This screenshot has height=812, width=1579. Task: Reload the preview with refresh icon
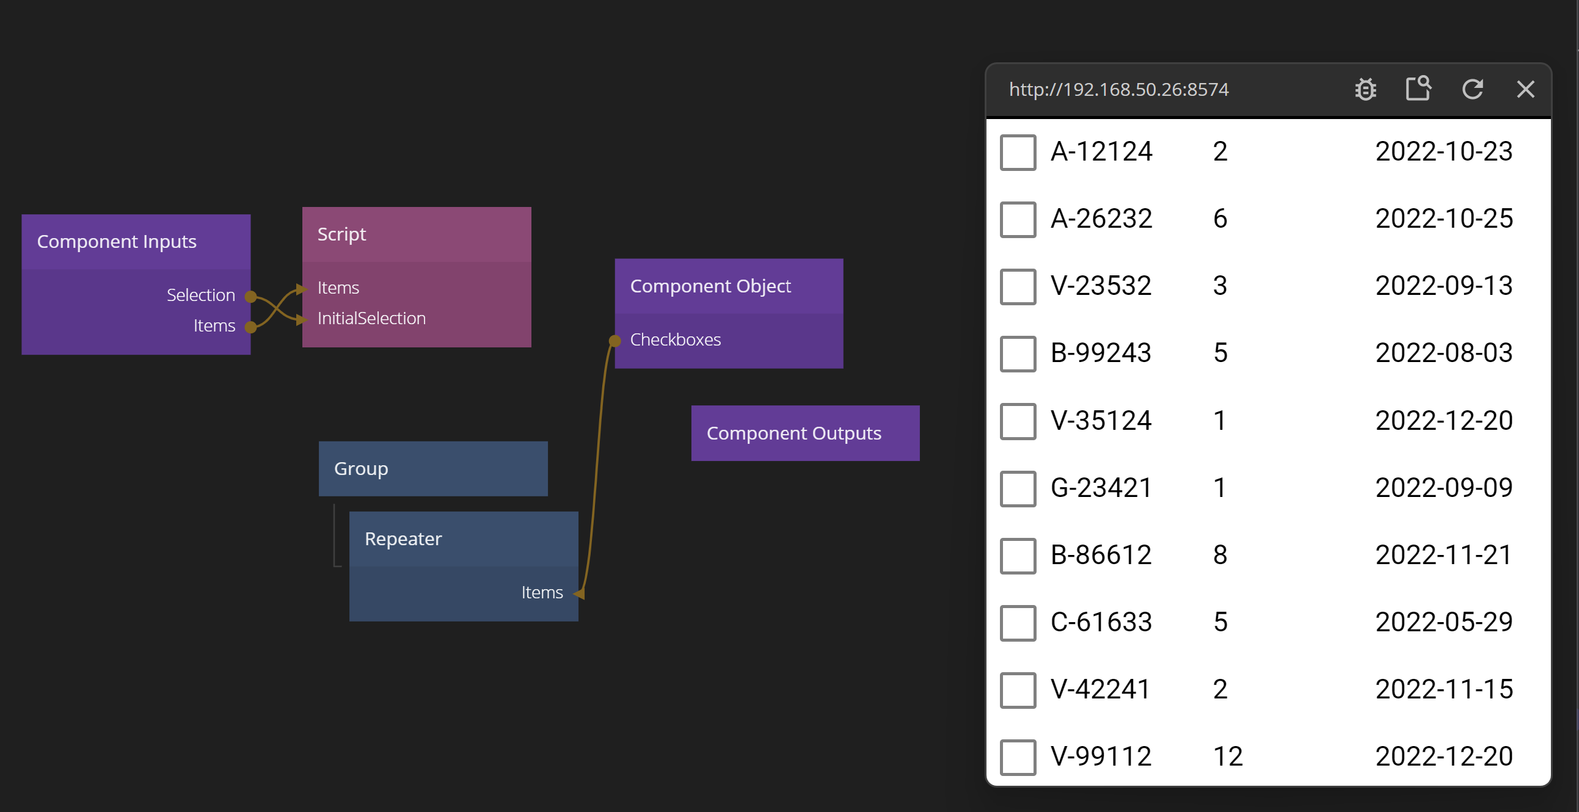click(x=1472, y=90)
